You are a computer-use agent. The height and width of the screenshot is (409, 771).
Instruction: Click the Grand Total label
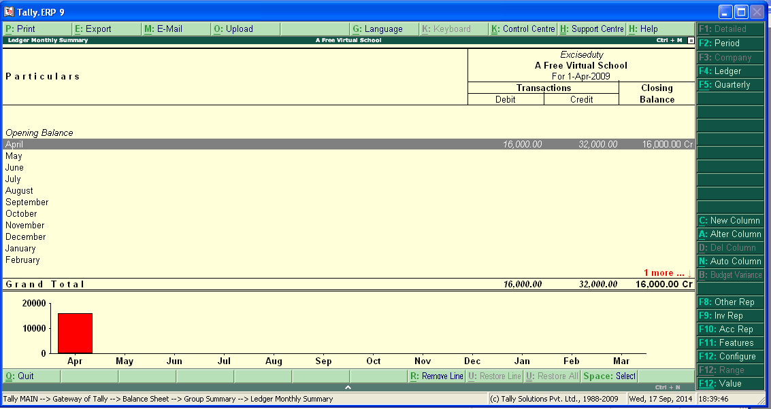coord(45,284)
